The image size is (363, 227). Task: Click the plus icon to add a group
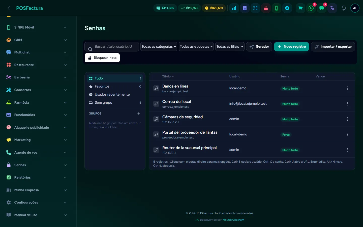(x=139, y=113)
